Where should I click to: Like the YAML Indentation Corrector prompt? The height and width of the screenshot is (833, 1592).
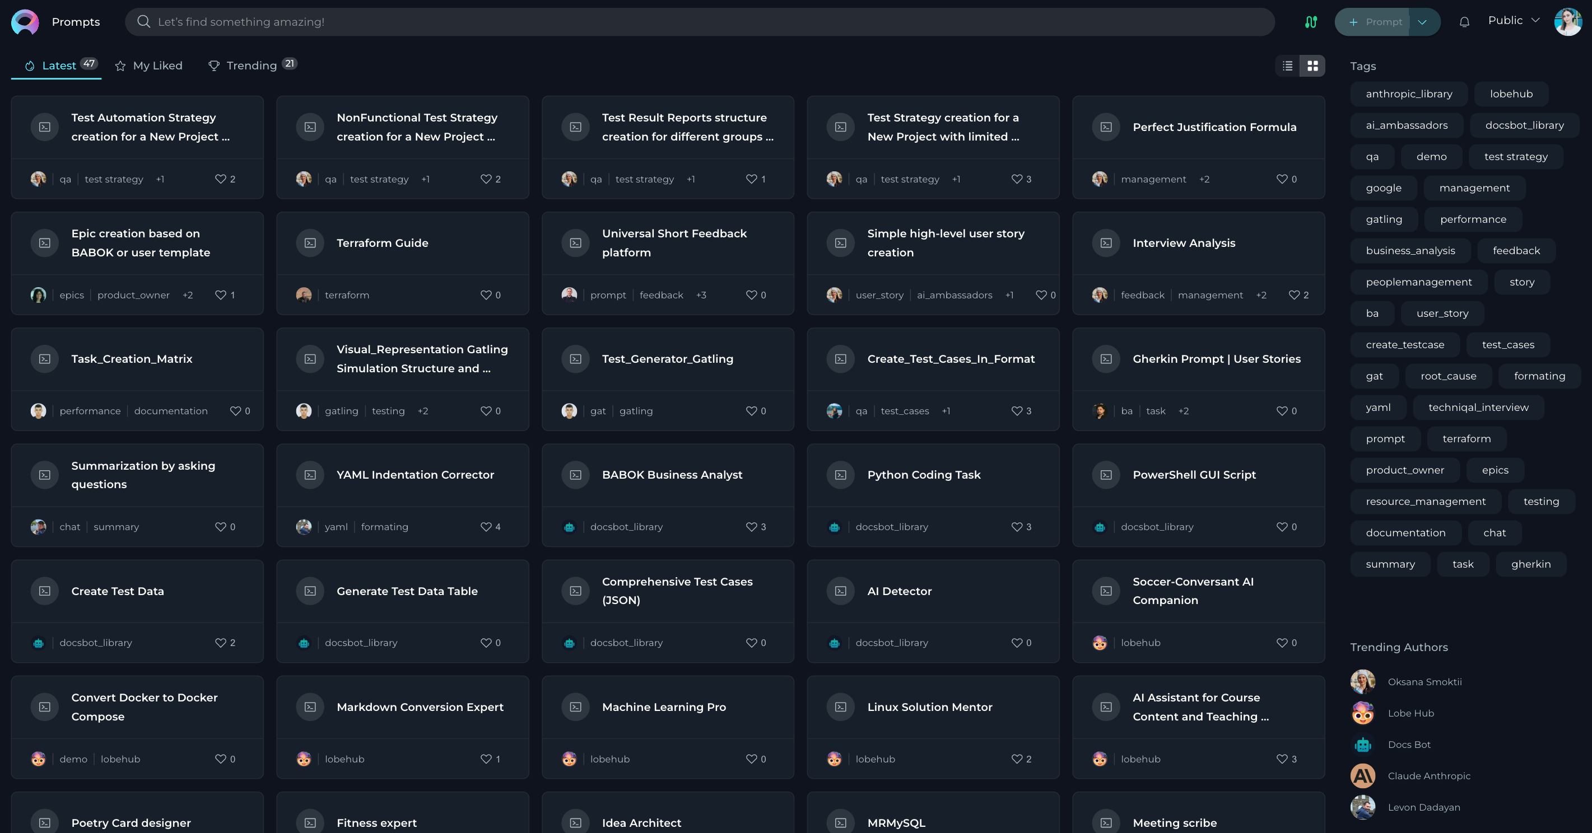click(x=486, y=527)
